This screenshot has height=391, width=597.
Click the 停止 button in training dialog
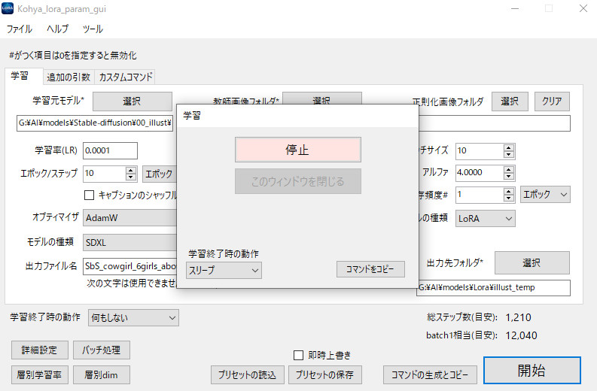click(x=297, y=150)
